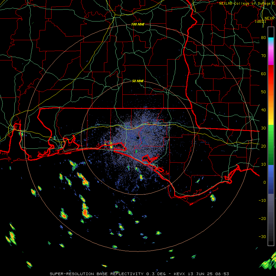This screenshot has height=276, width=276.
Task: Click the 0 value on dBZ scale
Action: coord(265,182)
